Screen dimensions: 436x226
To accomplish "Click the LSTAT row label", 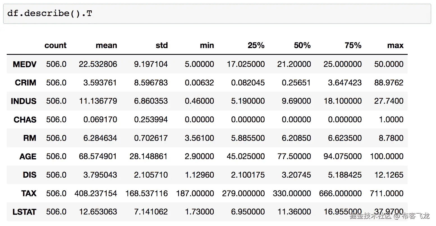I will [x=25, y=212].
